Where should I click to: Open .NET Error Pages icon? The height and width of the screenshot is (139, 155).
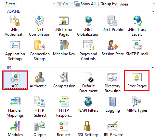click(x=64, y=26)
